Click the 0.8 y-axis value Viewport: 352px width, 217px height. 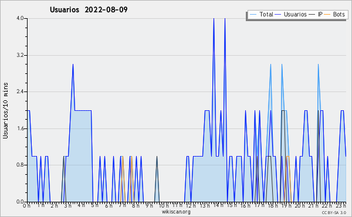click(x=21, y=165)
